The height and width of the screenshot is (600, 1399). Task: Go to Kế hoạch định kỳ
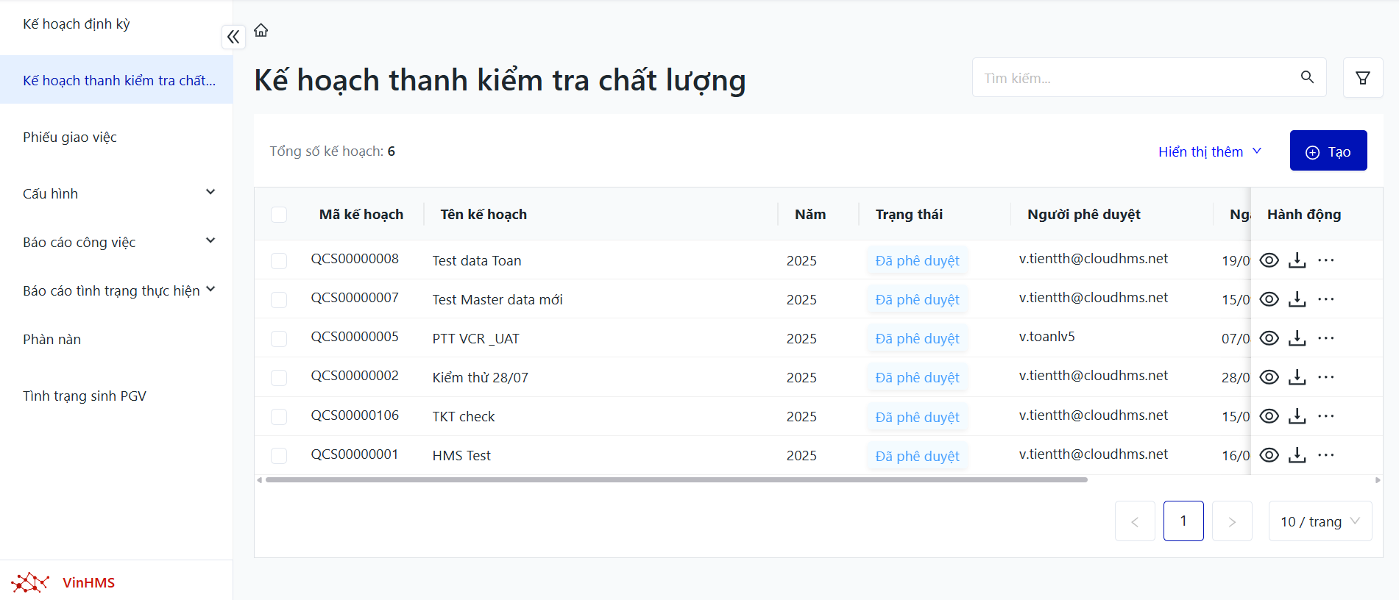click(77, 24)
